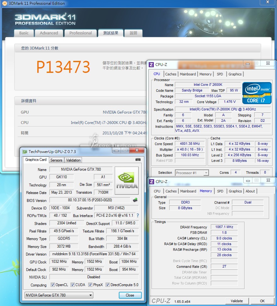The image size is (277, 306).
Task: Click the Subvendor MSI (1462) field
Action: coord(116,208)
